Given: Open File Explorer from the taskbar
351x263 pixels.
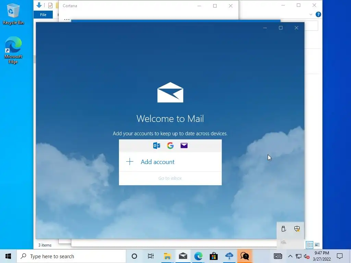Looking at the screenshot, I should [x=167, y=256].
